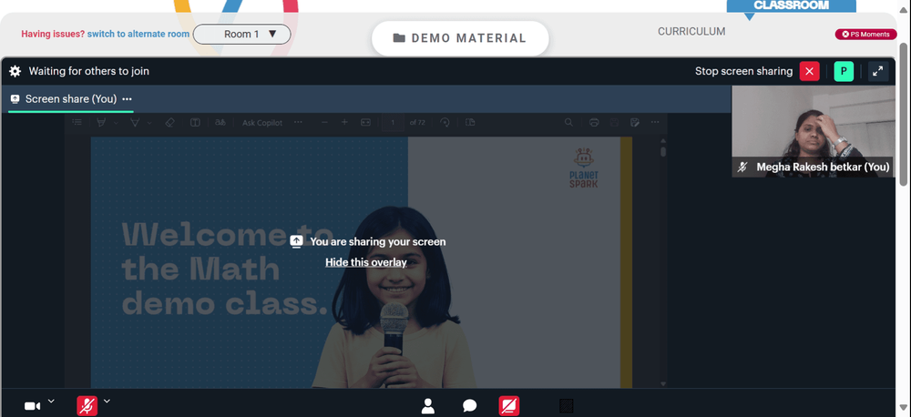The width and height of the screenshot is (911, 417).
Task: Open draw tool options chevron
Action: pos(149,123)
